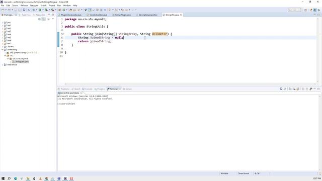The image size is (322, 181).
Task: Maximize the Package Explorer panel
Action: (53, 15)
